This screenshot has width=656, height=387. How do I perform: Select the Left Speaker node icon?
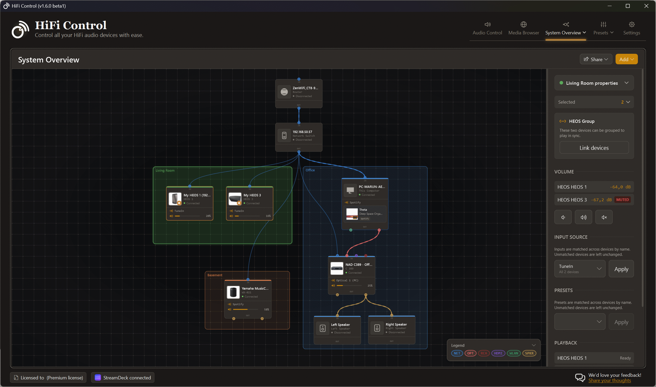323,328
